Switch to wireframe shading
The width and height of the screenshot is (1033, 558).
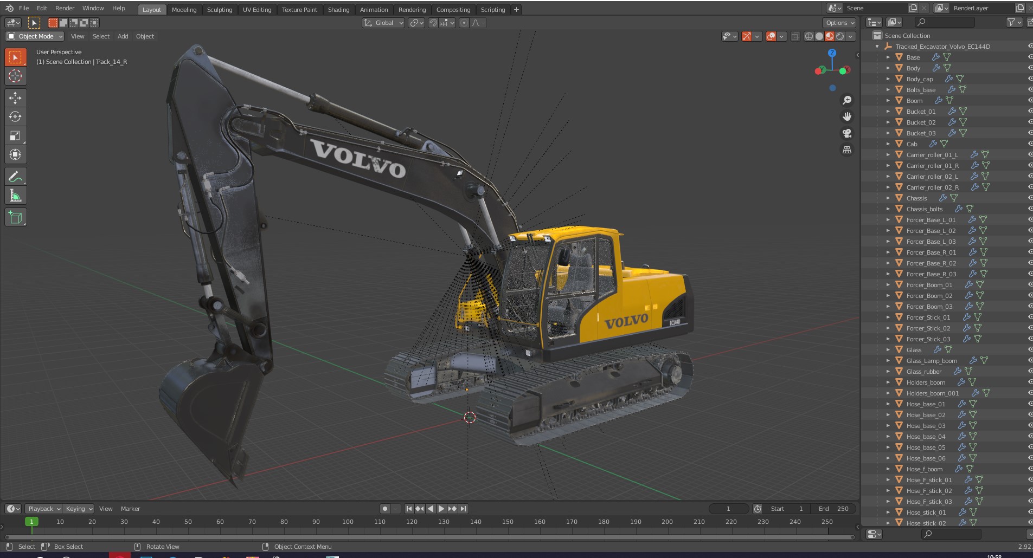[x=809, y=36]
